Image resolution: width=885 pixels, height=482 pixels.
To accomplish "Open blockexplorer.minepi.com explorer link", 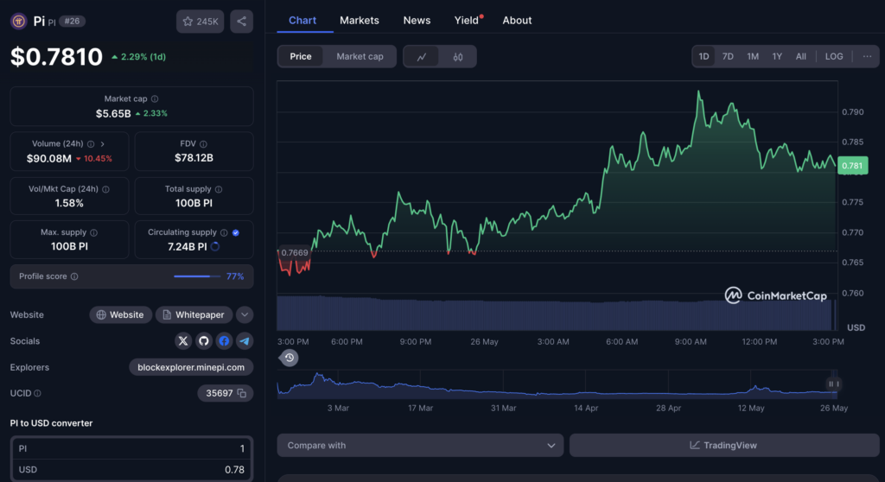I will [x=191, y=367].
